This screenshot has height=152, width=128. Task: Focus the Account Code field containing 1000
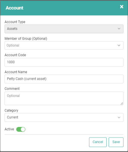64,62
